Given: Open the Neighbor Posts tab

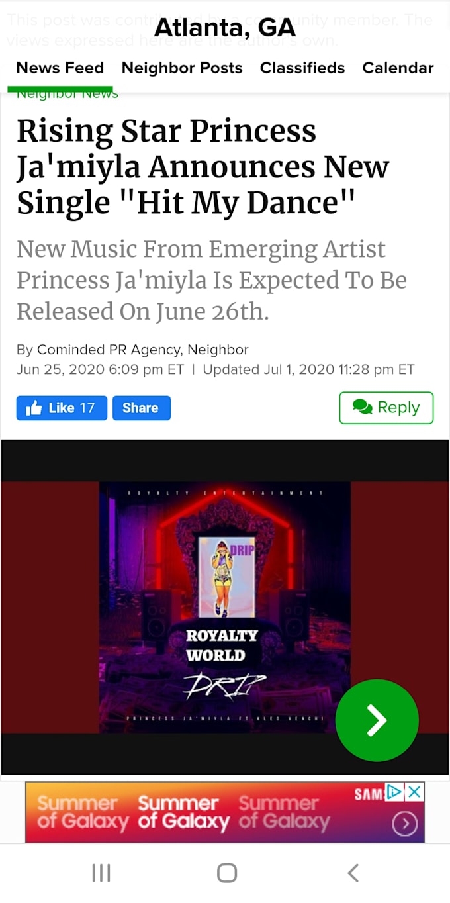Looking at the screenshot, I should tap(182, 68).
